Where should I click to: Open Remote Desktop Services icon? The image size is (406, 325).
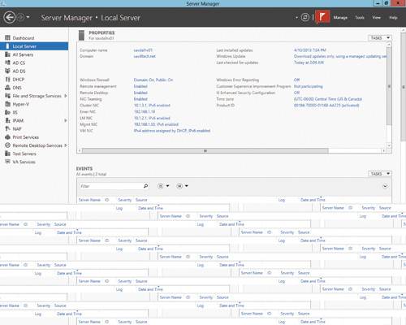point(7,145)
